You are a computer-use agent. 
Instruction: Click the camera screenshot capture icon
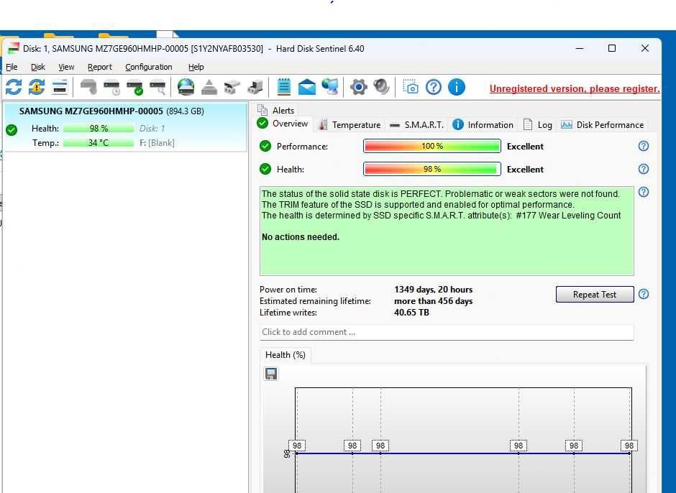(411, 87)
